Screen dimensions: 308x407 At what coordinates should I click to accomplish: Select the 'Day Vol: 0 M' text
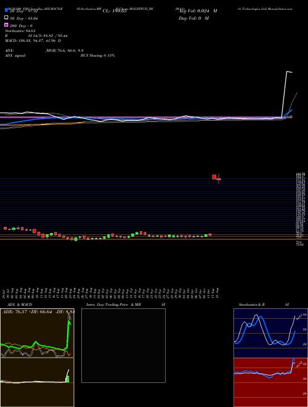[x=193, y=18]
